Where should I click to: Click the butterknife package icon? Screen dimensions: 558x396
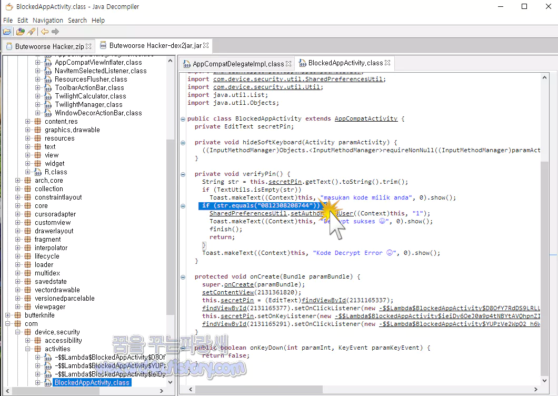tap(18, 315)
